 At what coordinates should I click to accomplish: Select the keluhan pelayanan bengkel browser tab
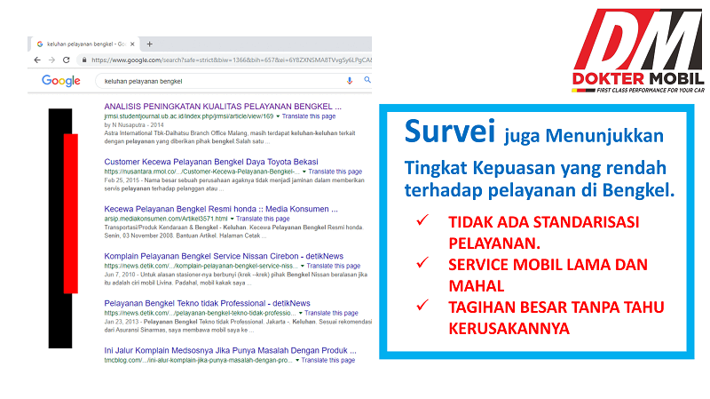(85, 44)
